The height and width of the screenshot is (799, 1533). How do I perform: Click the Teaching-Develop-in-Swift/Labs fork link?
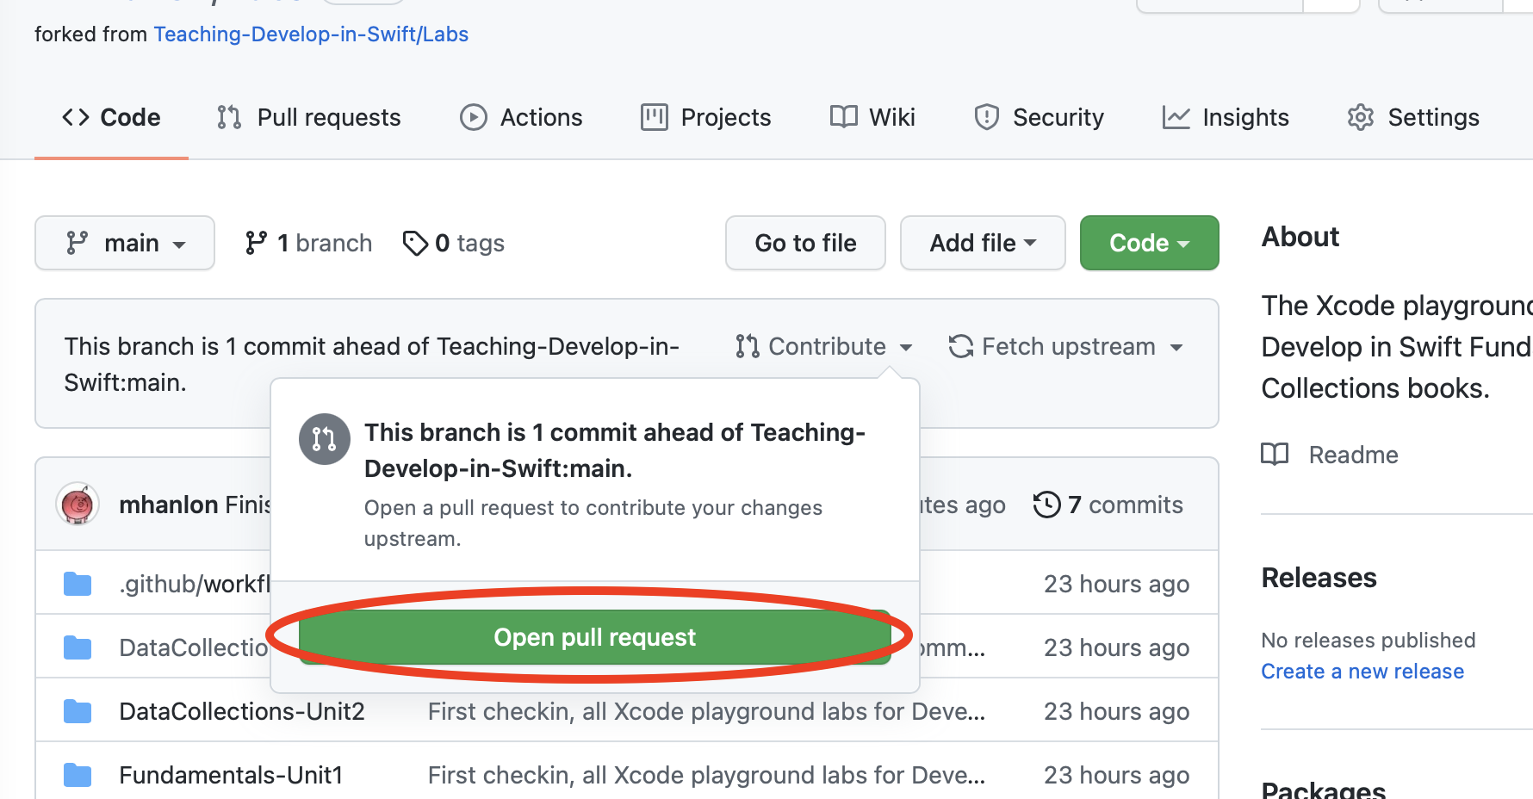(311, 34)
